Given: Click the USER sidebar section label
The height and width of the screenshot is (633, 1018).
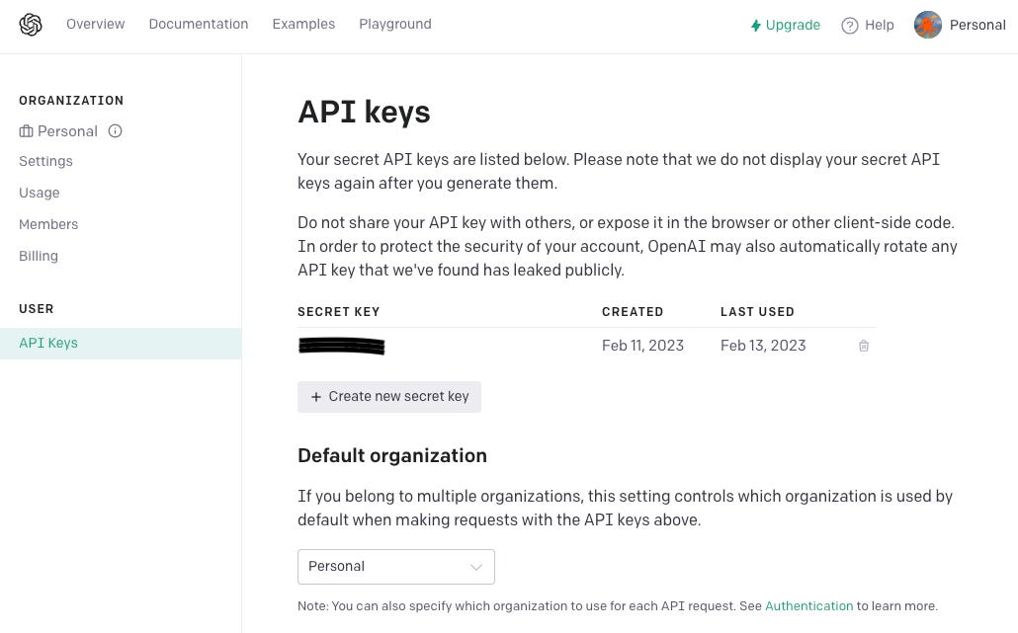Looking at the screenshot, I should click(37, 309).
